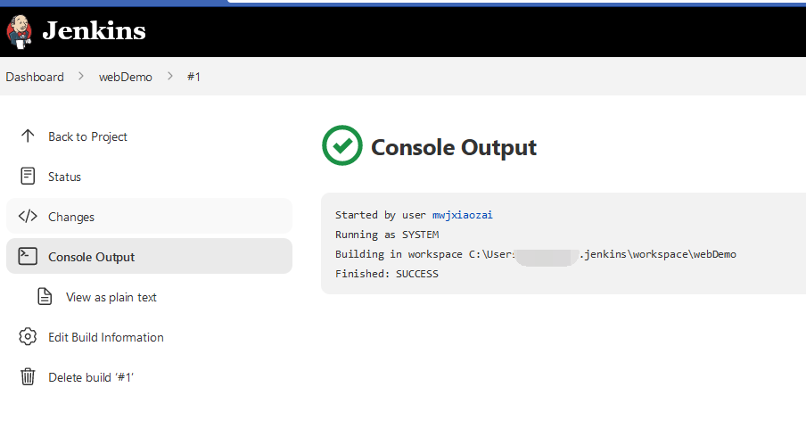This screenshot has height=445, width=806.
Task: Click the Edit Build Information gear icon
Action: (28, 336)
